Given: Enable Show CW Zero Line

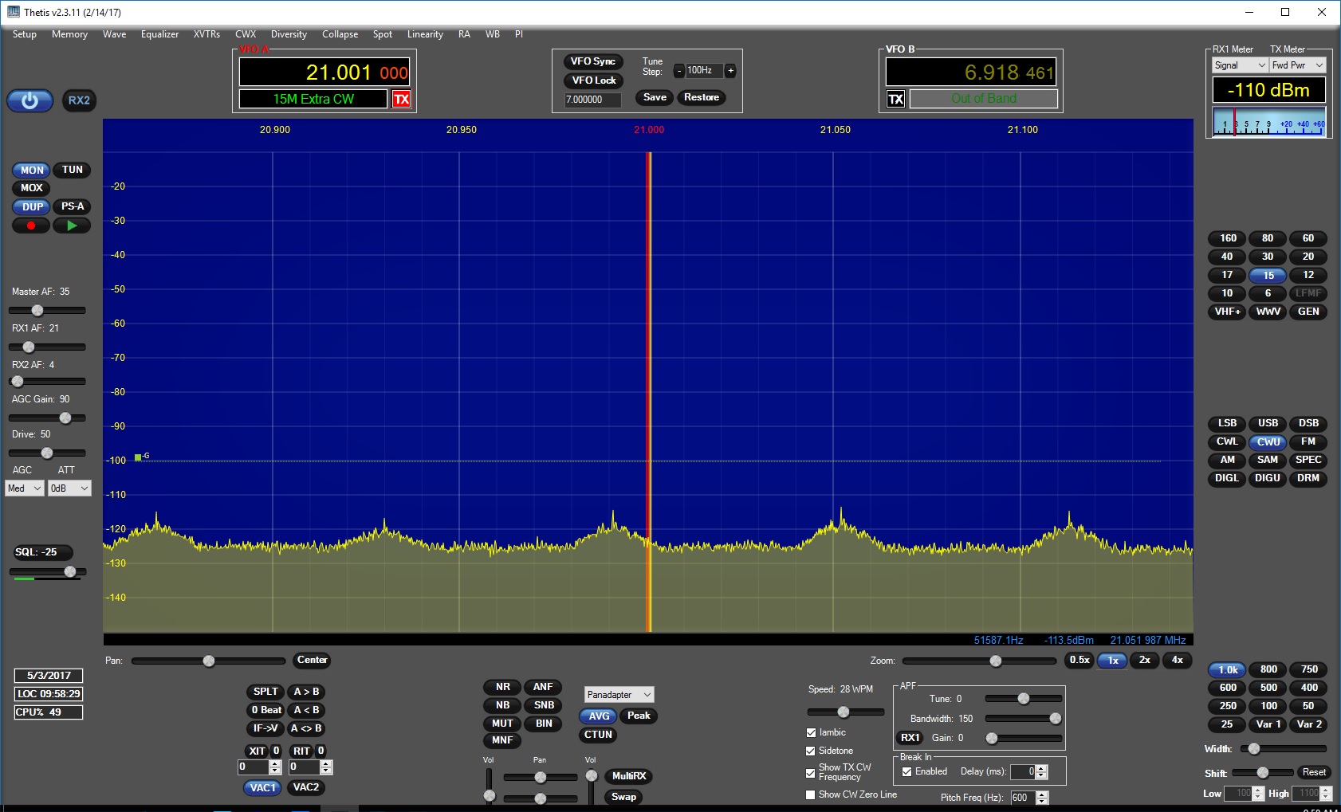Looking at the screenshot, I should click(x=812, y=794).
